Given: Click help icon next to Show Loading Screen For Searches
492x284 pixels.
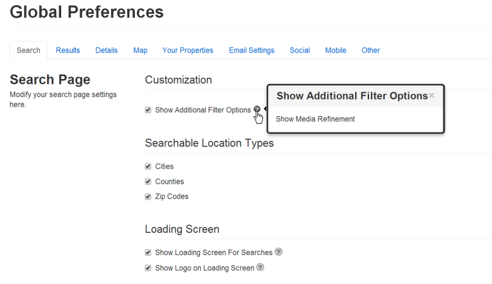Looking at the screenshot, I should (x=279, y=252).
